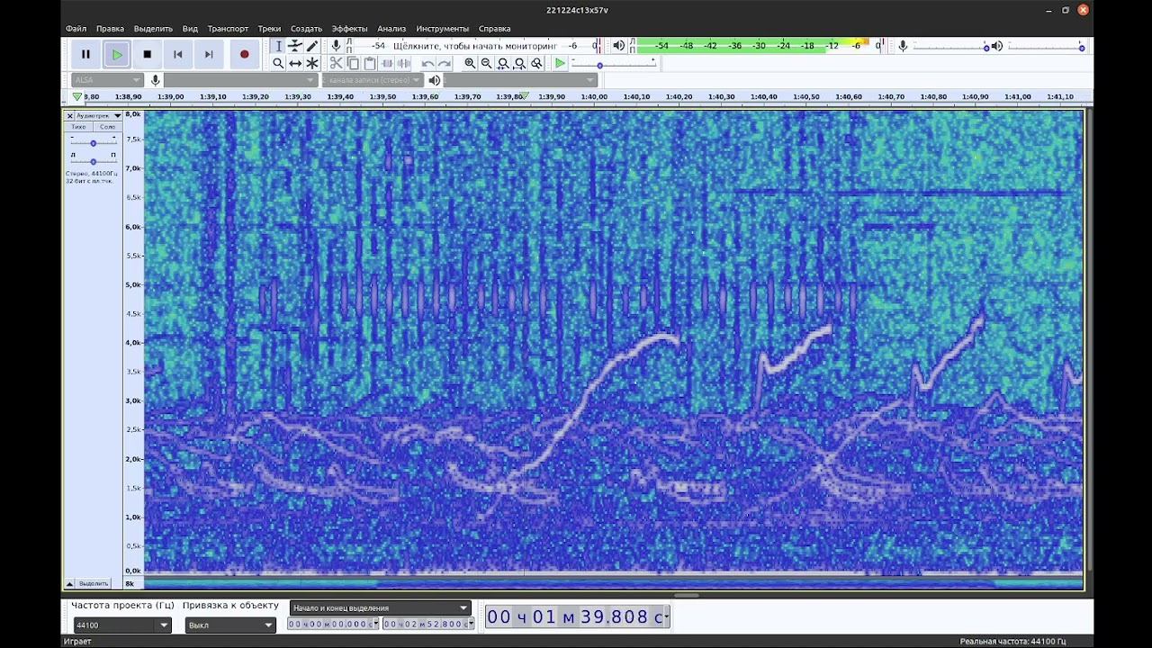Fit project to width icon

(520, 63)
